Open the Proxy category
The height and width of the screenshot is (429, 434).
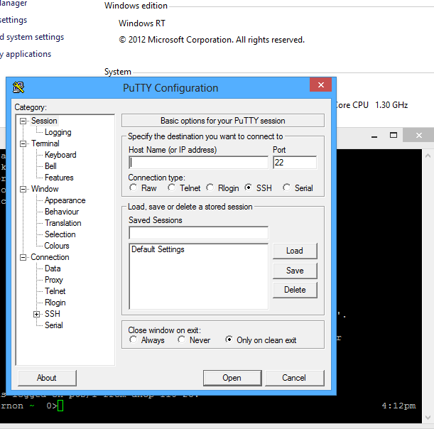tap(54, 280)
